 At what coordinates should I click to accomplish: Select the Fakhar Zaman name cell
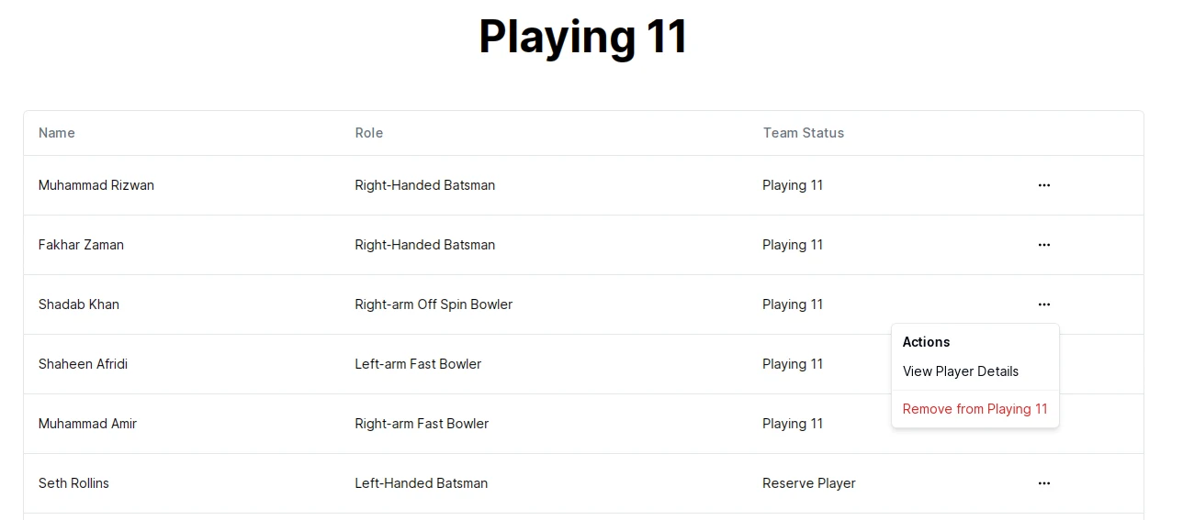click(81, 245)
